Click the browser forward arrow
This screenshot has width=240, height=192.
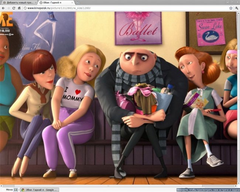[8, 8]
